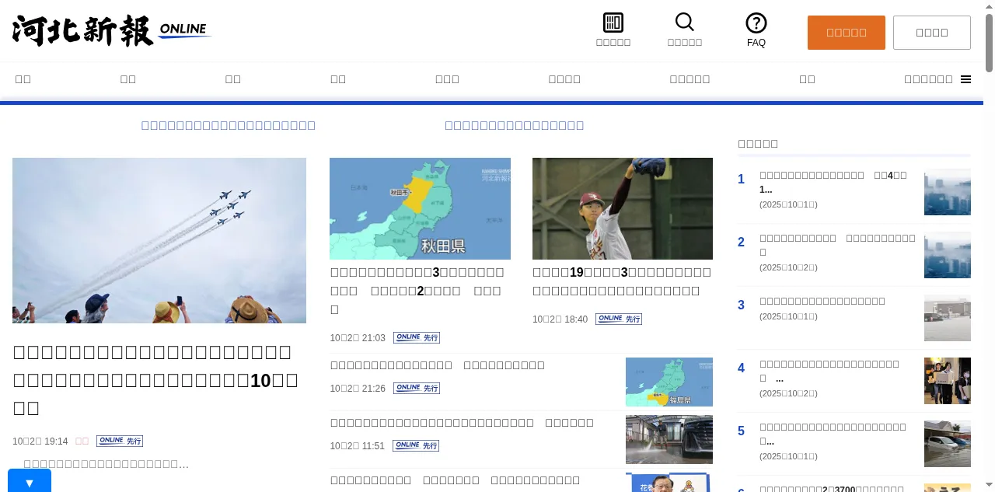The height and width of the screenshot is (492, 995).
Task: Select the eighth navigation bar item
Action: [808, 79]
